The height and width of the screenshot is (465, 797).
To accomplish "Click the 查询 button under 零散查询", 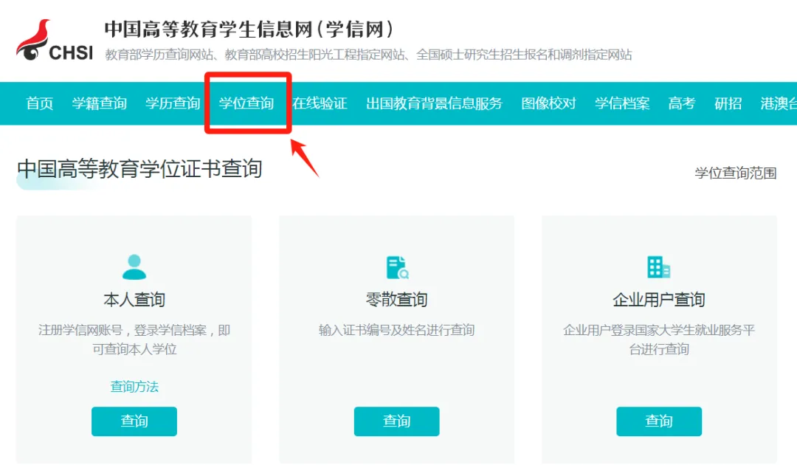I will coord(396,421).
